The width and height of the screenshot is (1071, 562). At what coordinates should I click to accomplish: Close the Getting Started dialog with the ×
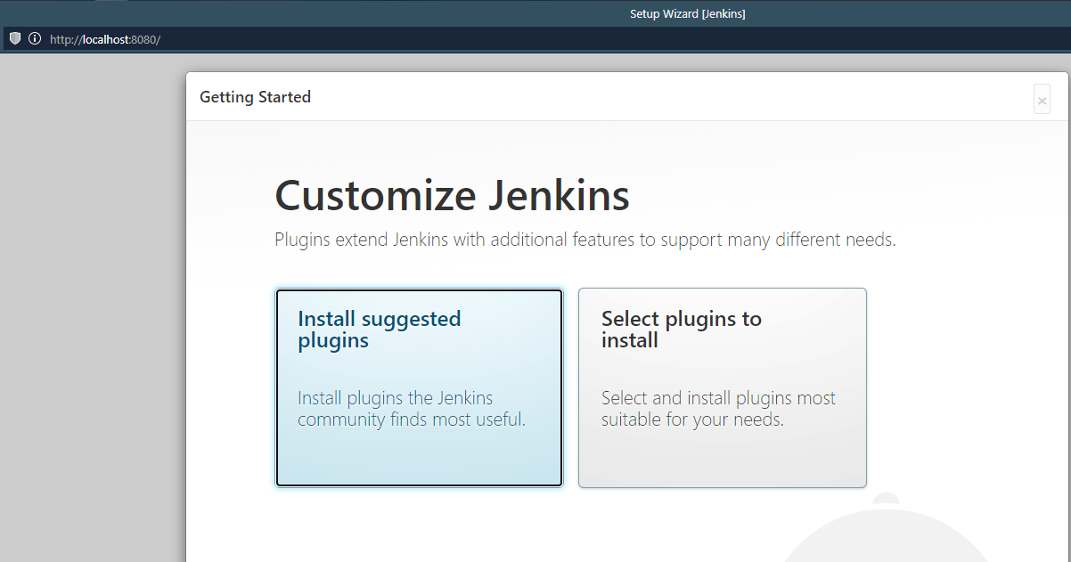point(1042,101)
